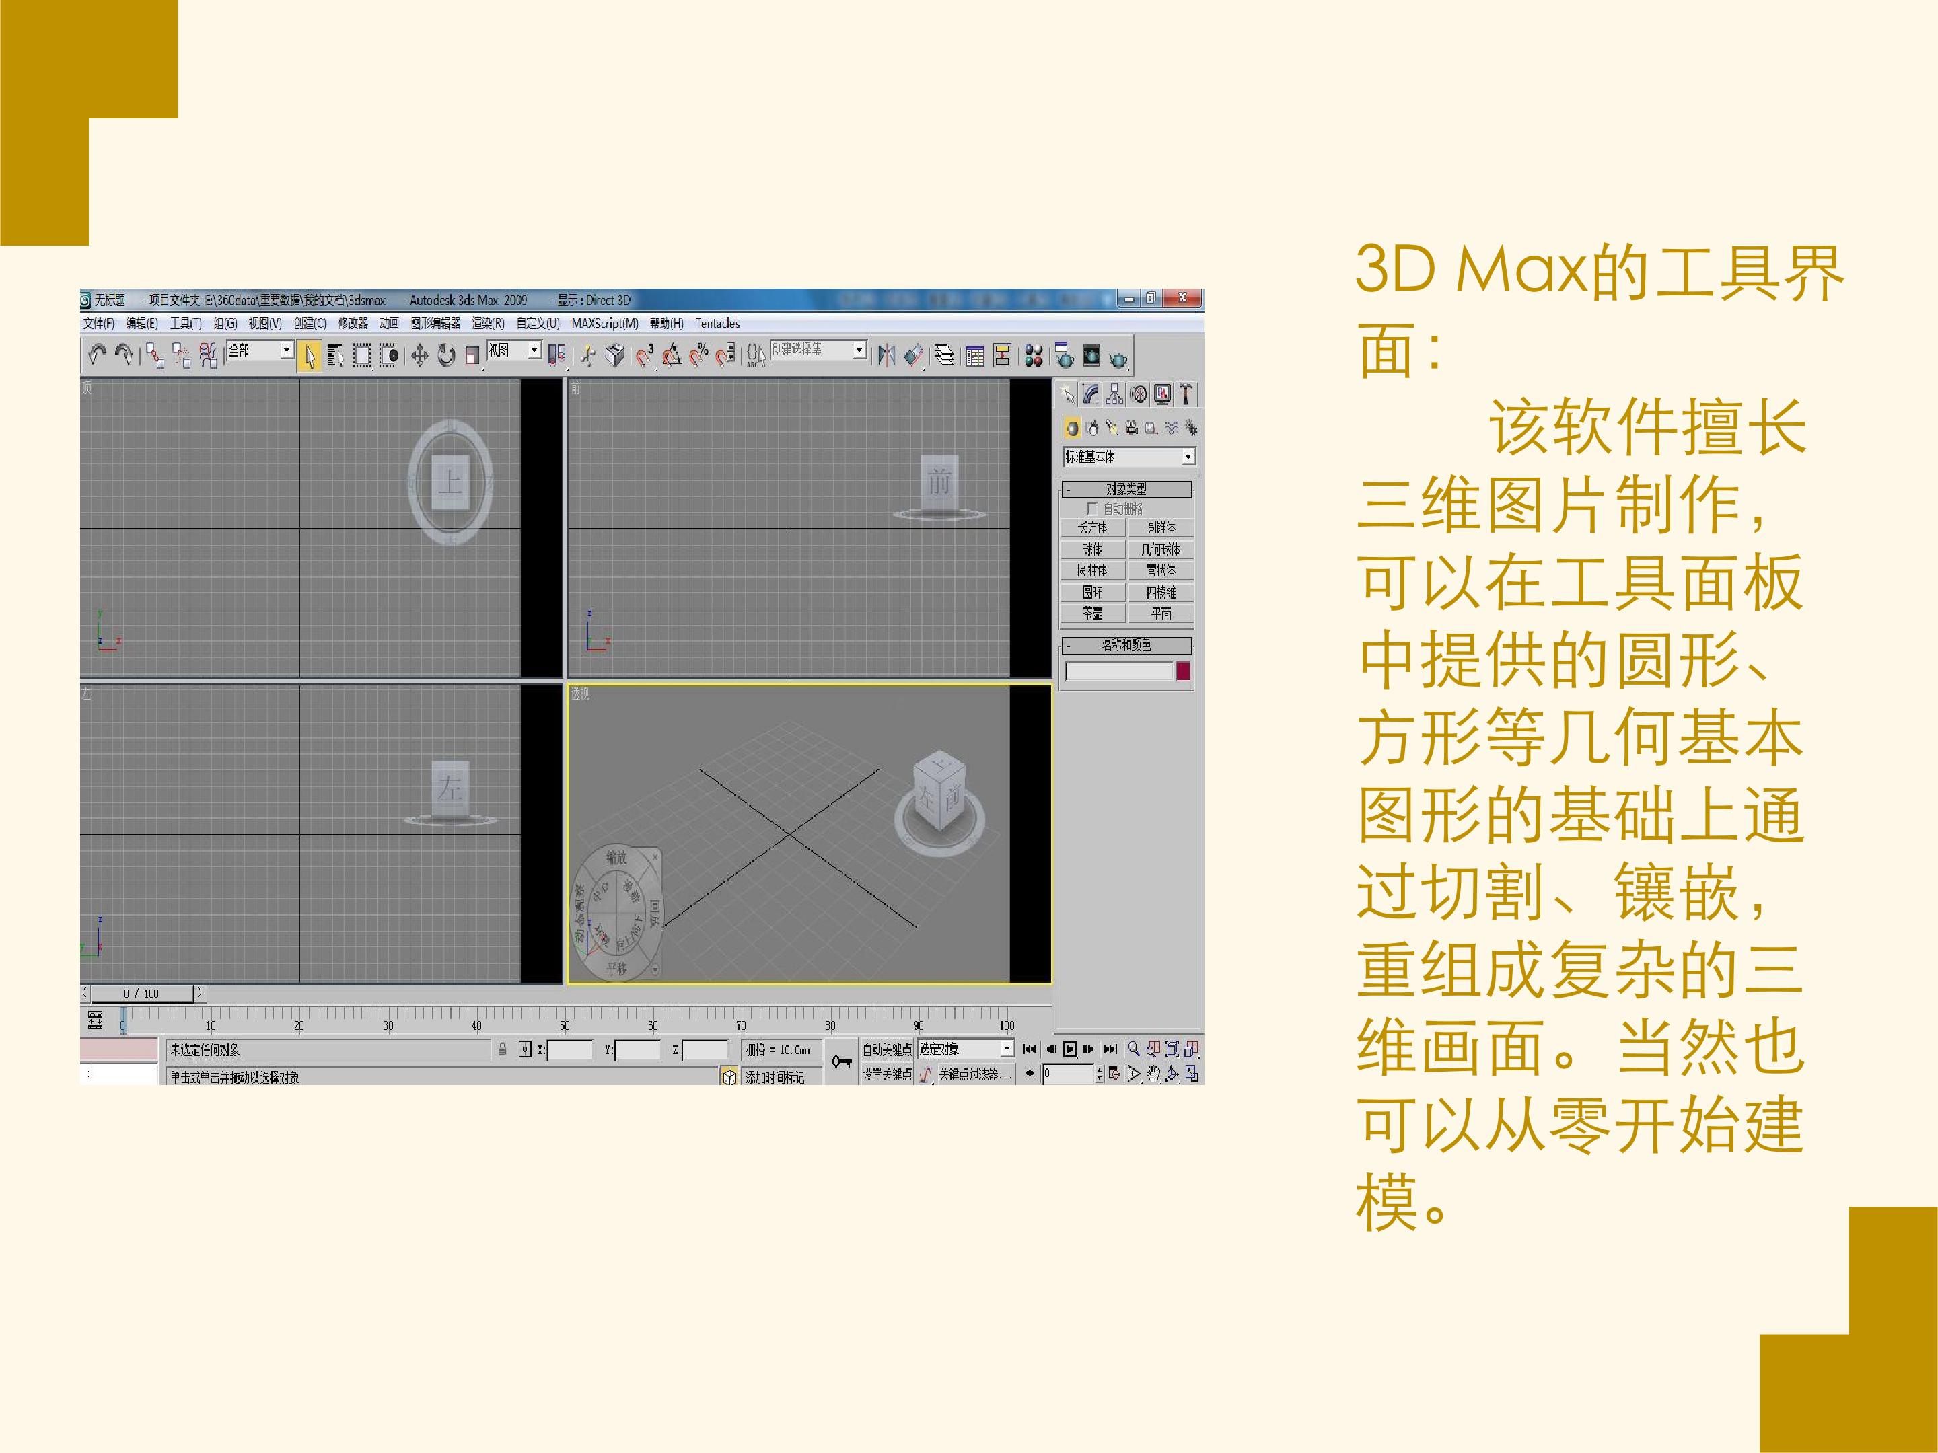Click the object name input field
1938x1453 pixels.
coord(1119,672)
